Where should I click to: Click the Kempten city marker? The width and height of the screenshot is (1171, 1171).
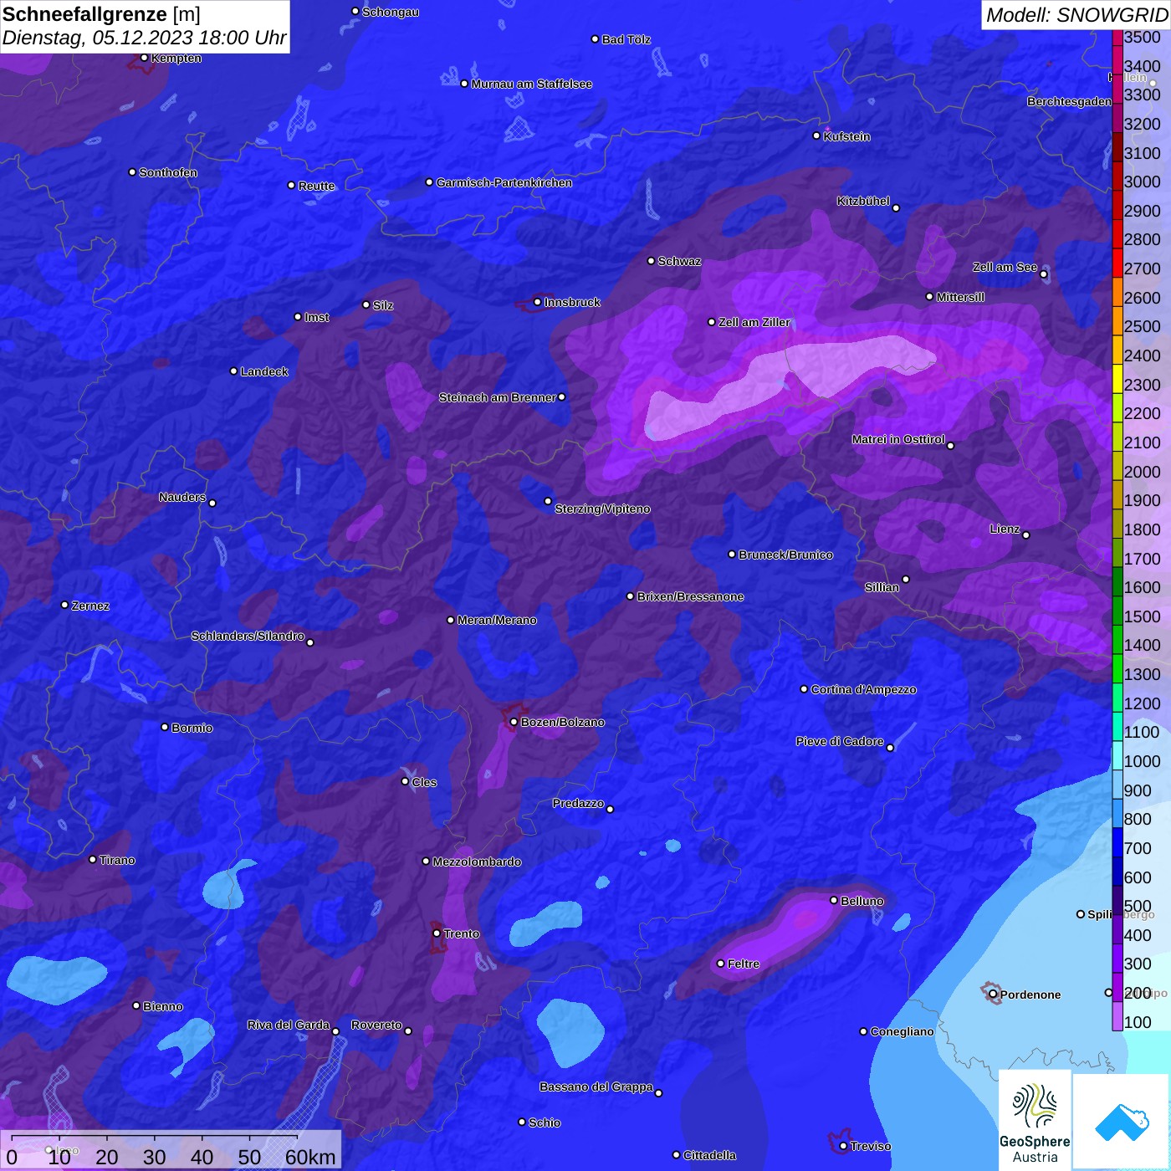coord(144,58)
